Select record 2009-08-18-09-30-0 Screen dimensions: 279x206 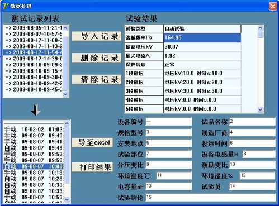tap(33, 77)
